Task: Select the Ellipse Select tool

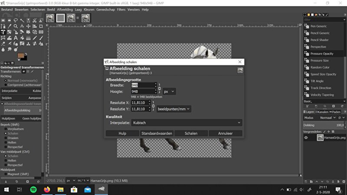Action: [9, 20]
